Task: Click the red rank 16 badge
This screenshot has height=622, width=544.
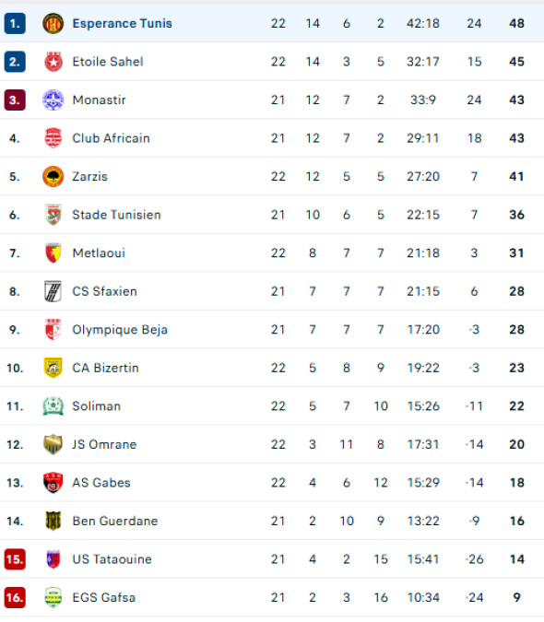Action: tap(15, 597)
